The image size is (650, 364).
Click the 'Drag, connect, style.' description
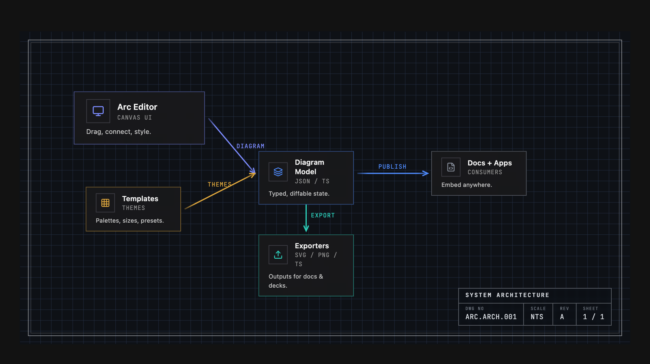click(x=119, y=132)
